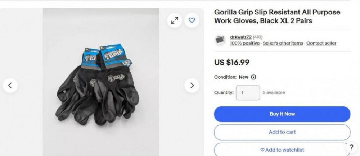Click the Gorilla Grip product title

pyautogui.click(x=277, y=16)
